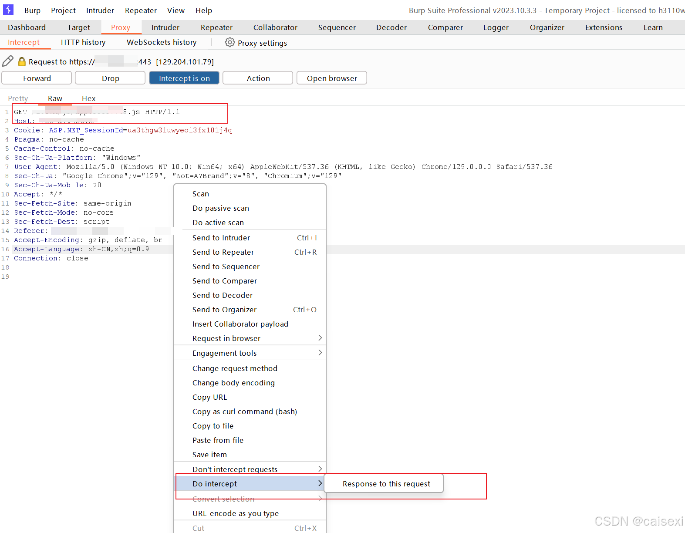685x533 pixels.
Task: Click the Open browser button
Action: tap(332, 78)
